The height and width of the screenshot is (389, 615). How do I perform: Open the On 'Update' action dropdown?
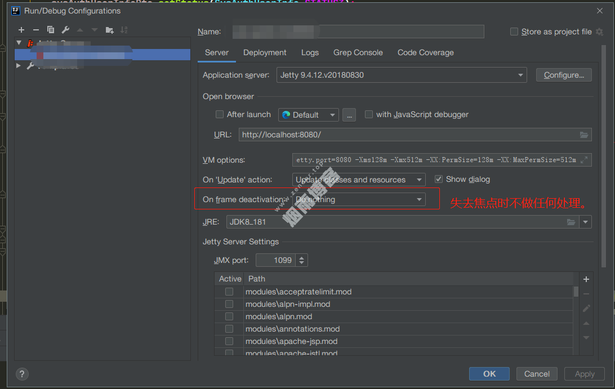click(359, 180)
